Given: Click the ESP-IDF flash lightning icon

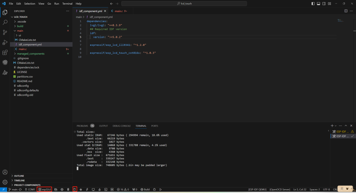Looking at the screenshot, I should [87, 189].
